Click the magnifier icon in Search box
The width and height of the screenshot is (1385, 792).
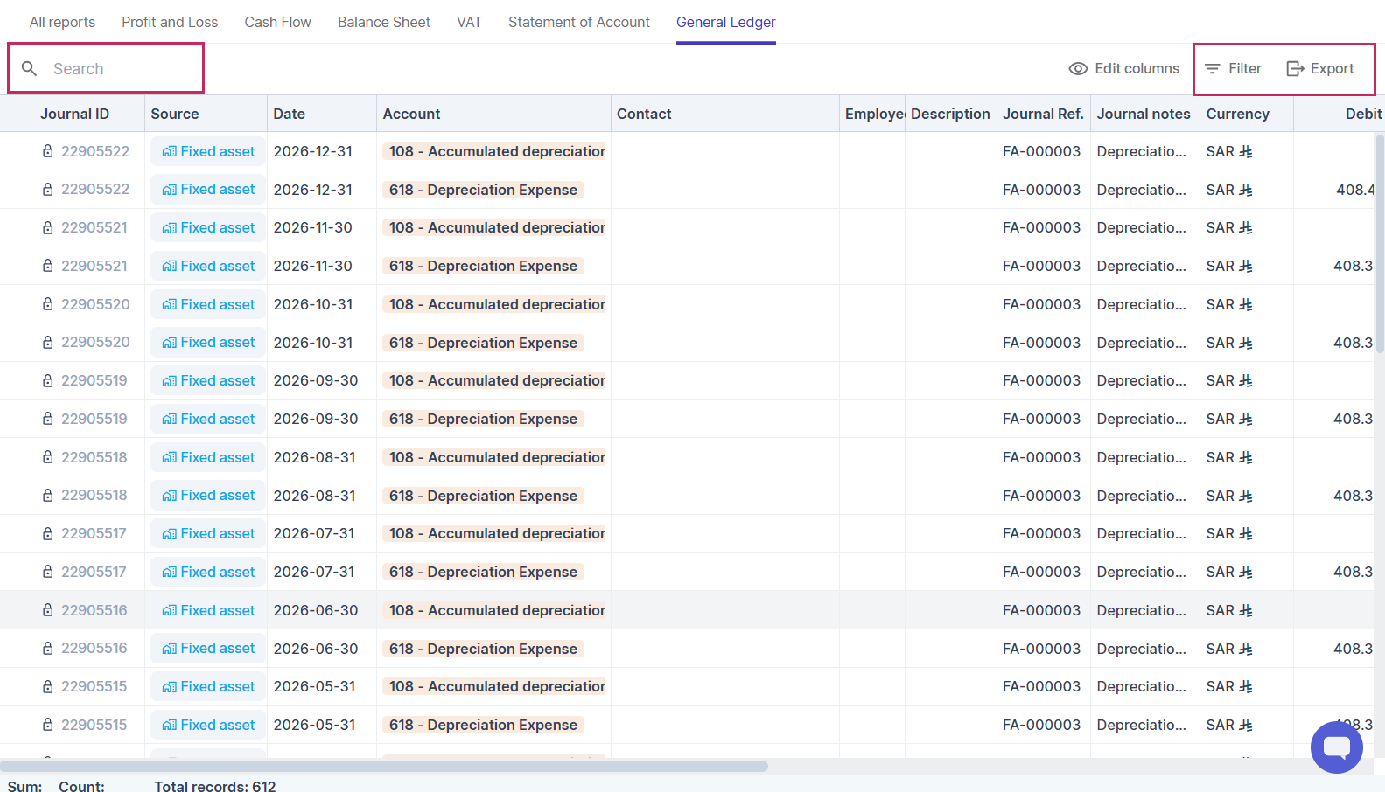click(29, 68)
